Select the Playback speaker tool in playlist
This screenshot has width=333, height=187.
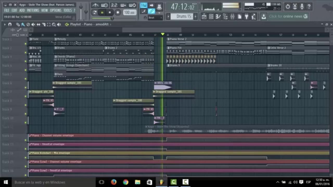click(59, 24)
